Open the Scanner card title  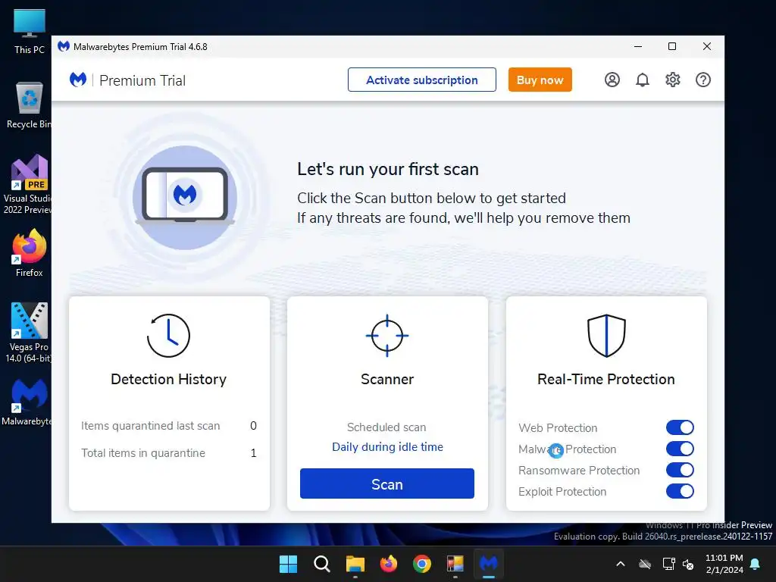click(x=387, y=379)
